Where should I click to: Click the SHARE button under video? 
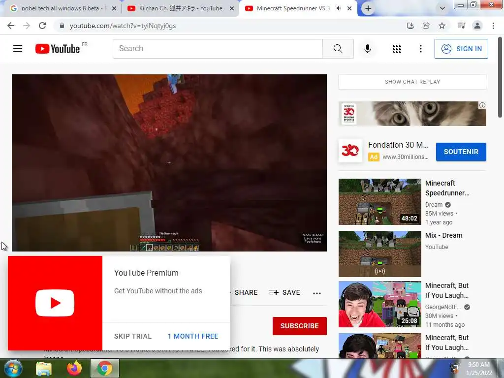pyautogui.click(x=246, y=292)
